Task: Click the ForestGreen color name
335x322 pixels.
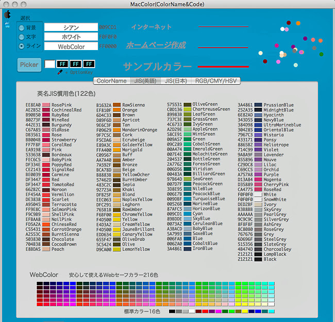Action: (206, 164)
